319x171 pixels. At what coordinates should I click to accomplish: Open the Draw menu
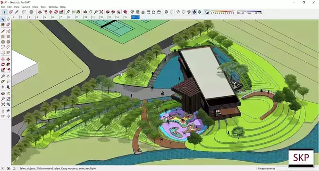[35, 7]
